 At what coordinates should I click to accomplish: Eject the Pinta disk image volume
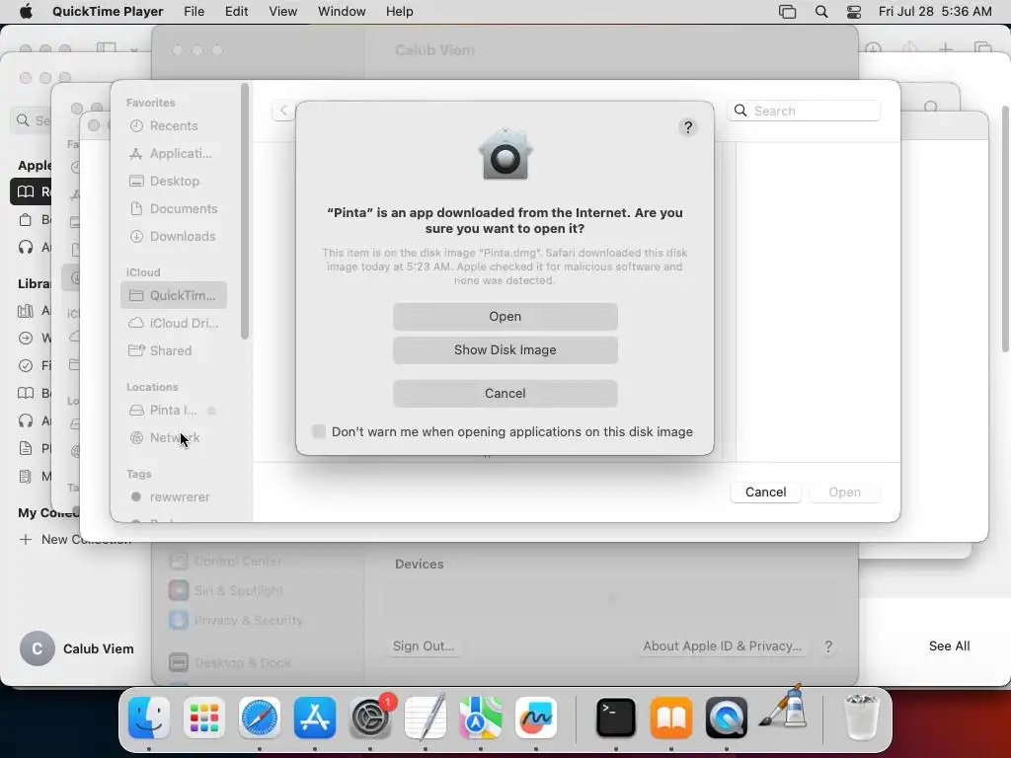(211, 411)
